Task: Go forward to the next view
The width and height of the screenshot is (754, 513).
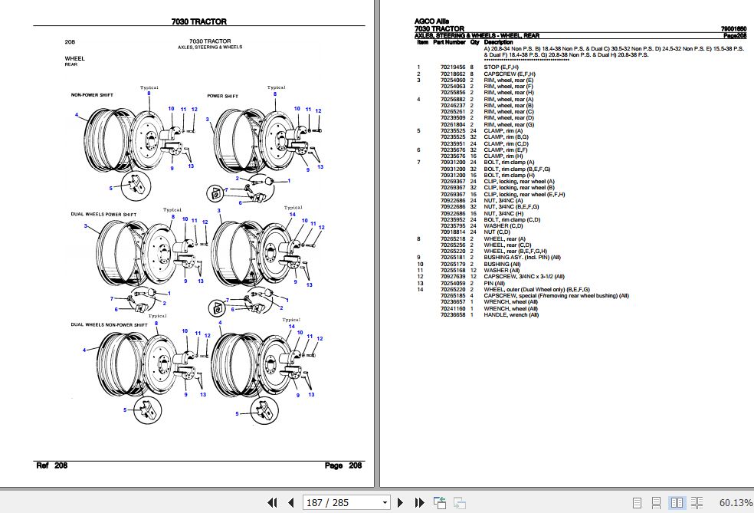Action: (x=458, y=502)
